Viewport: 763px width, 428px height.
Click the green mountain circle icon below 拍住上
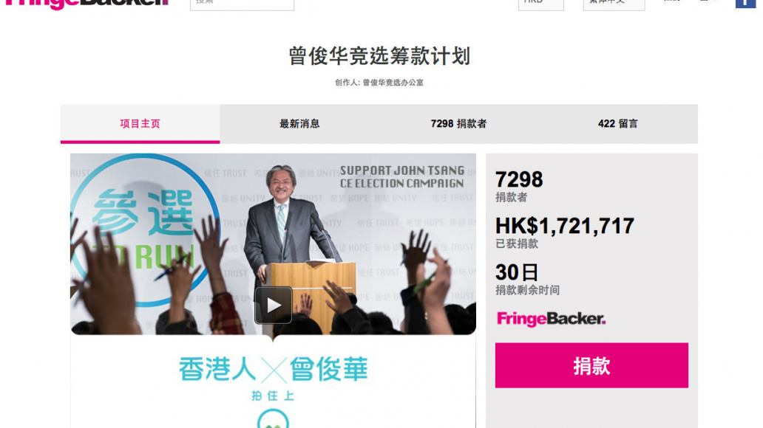click(273, 418)
